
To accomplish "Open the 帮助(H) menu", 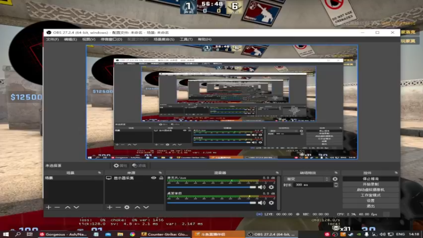I will tap(205, 39).
